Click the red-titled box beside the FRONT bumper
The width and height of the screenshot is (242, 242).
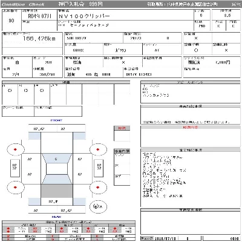tap(122, 134)
